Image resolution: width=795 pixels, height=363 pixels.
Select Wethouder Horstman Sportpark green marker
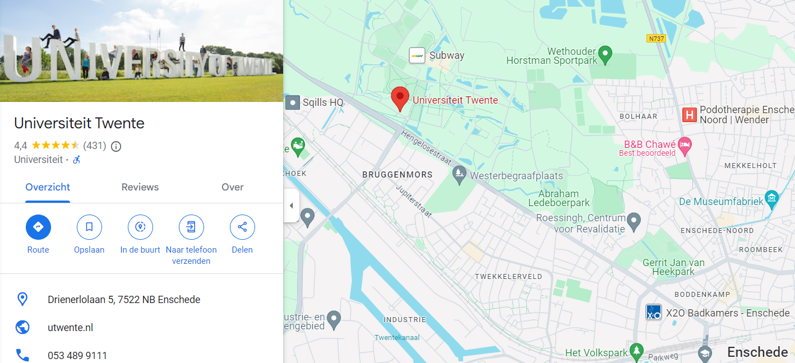(x=605, y=55)
